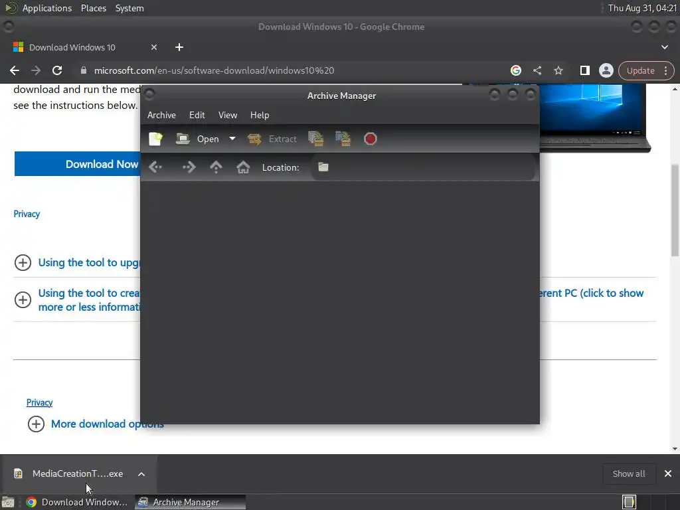Image resolution: width=680 pixels, height=510 pixels.
Task: Click the Google icon in the address bar
Action: click(x=515, y=70)
